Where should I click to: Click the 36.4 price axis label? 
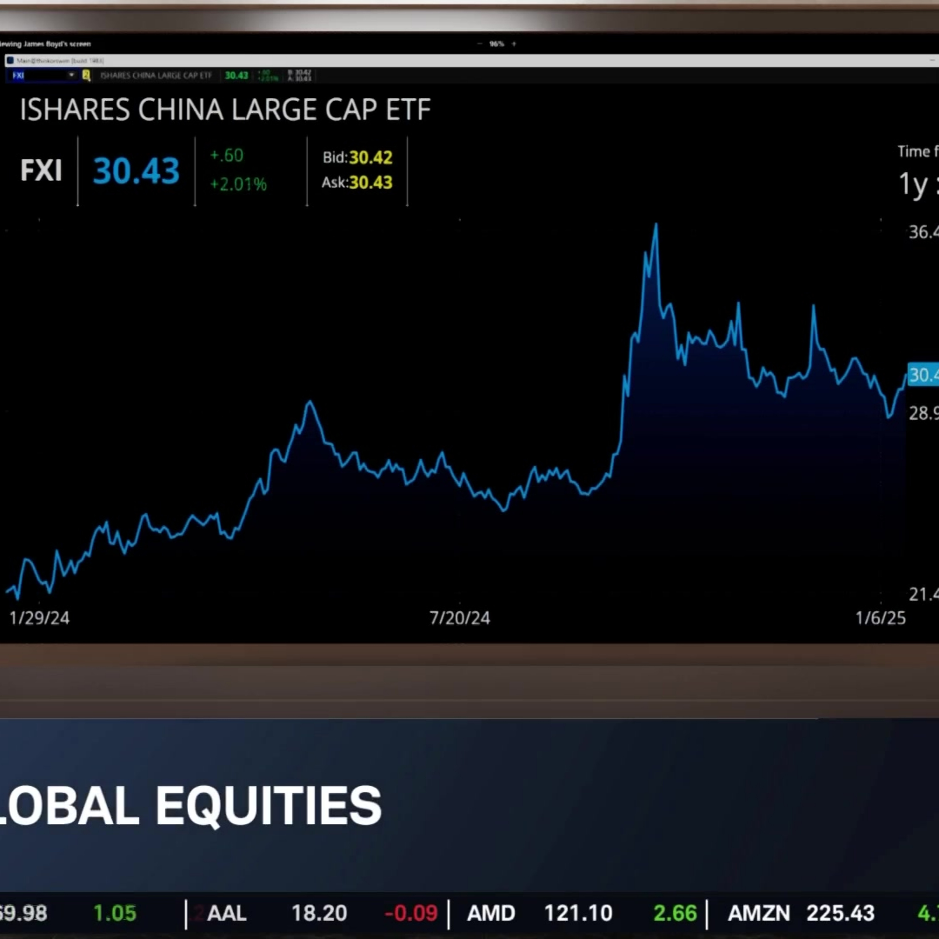pyautogui.click(x=923, y=232)
